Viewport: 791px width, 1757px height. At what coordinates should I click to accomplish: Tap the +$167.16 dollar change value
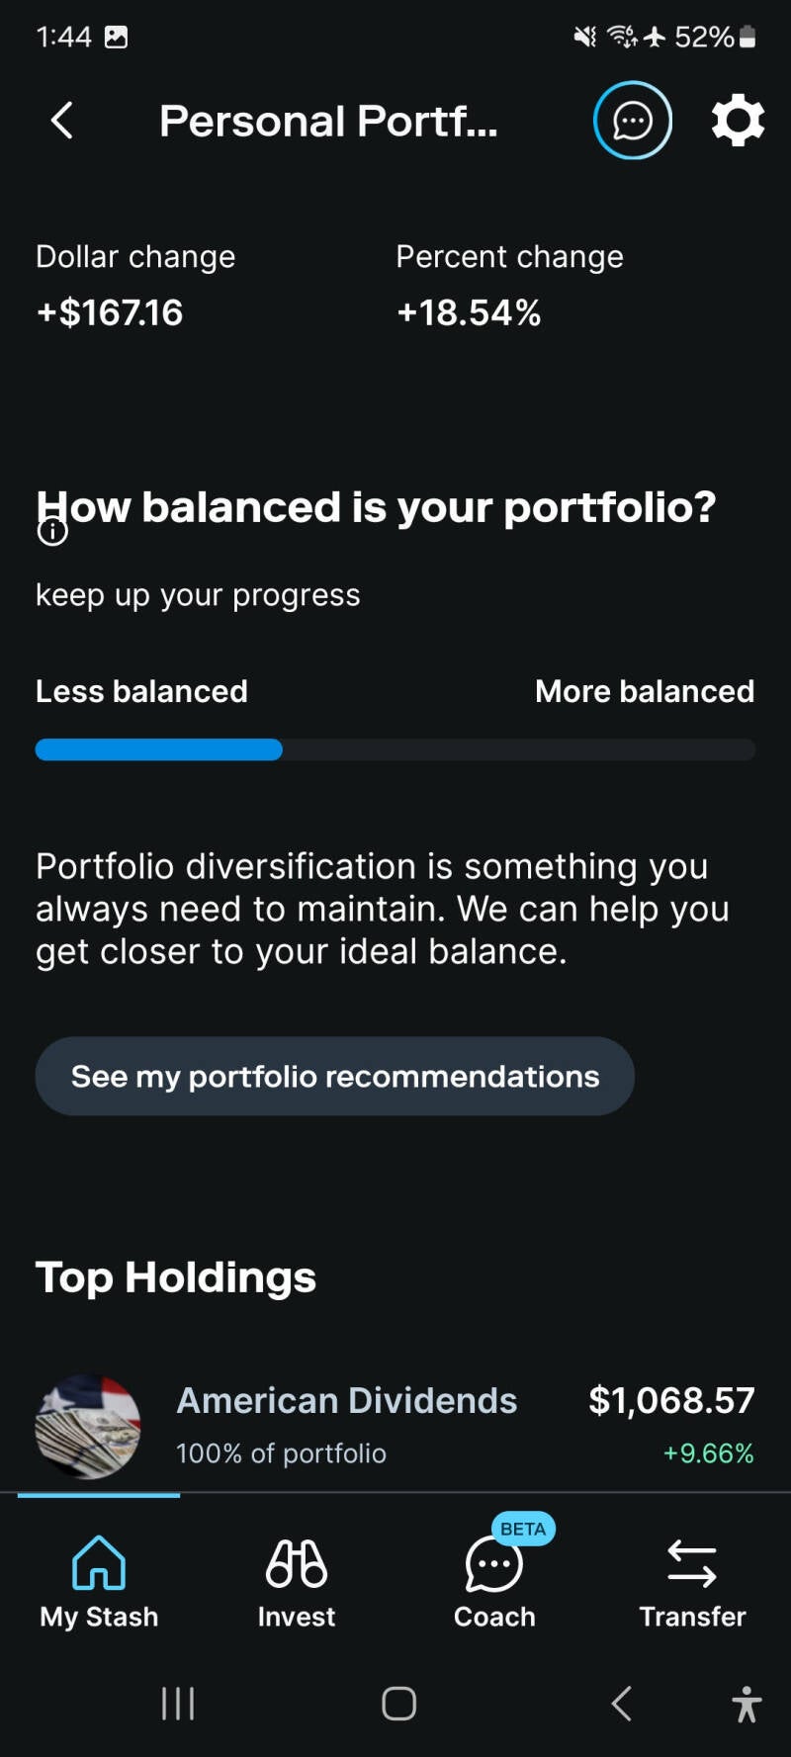click(110, 312)
